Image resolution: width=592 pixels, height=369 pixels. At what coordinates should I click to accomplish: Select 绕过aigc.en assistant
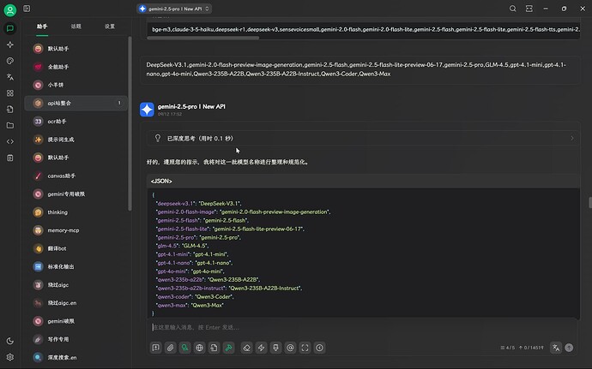(76, 303)
